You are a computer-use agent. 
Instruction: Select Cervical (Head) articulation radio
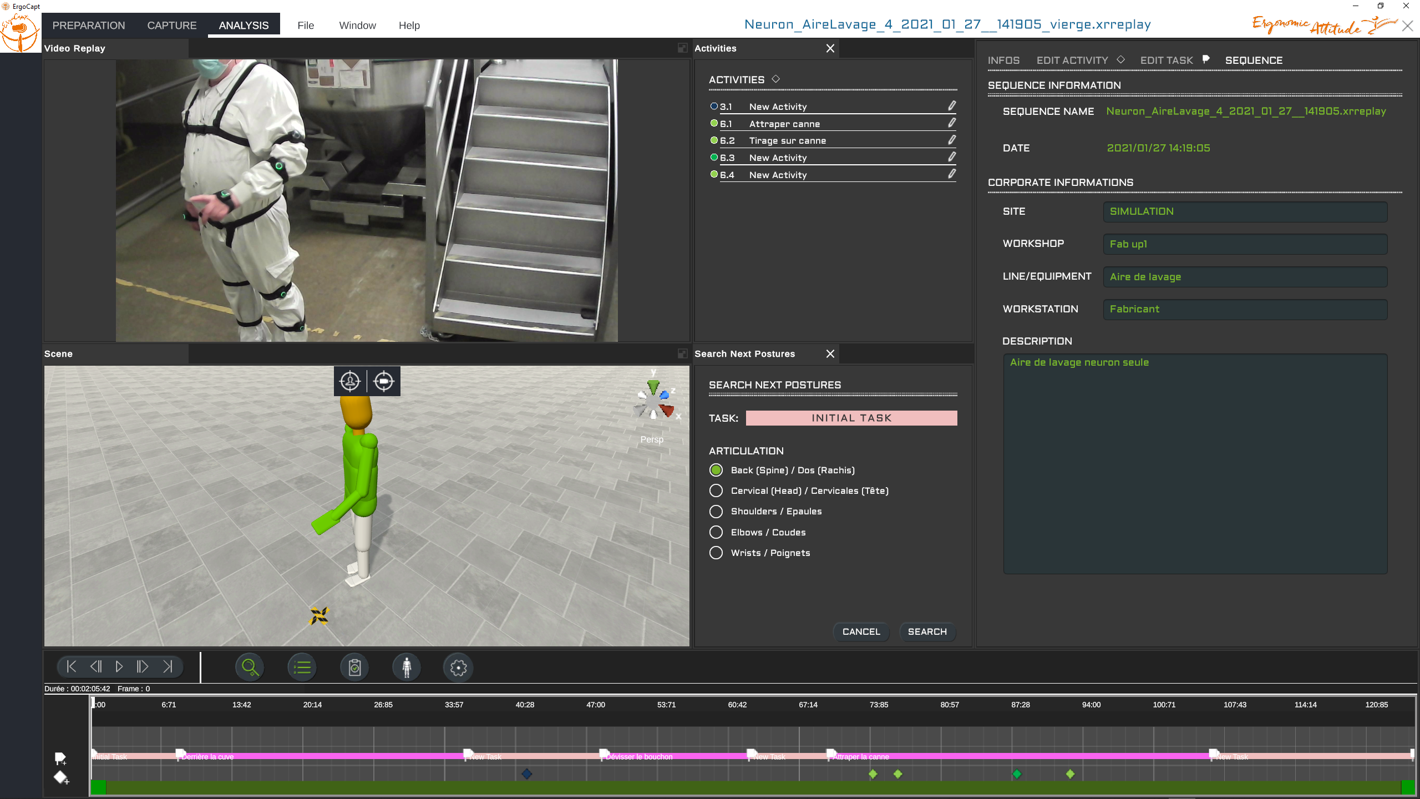pyautogui.click(x=716, y=490)
